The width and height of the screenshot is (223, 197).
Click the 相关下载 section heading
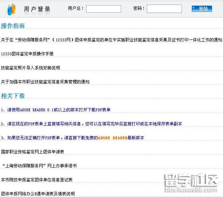tap(13, 96)
